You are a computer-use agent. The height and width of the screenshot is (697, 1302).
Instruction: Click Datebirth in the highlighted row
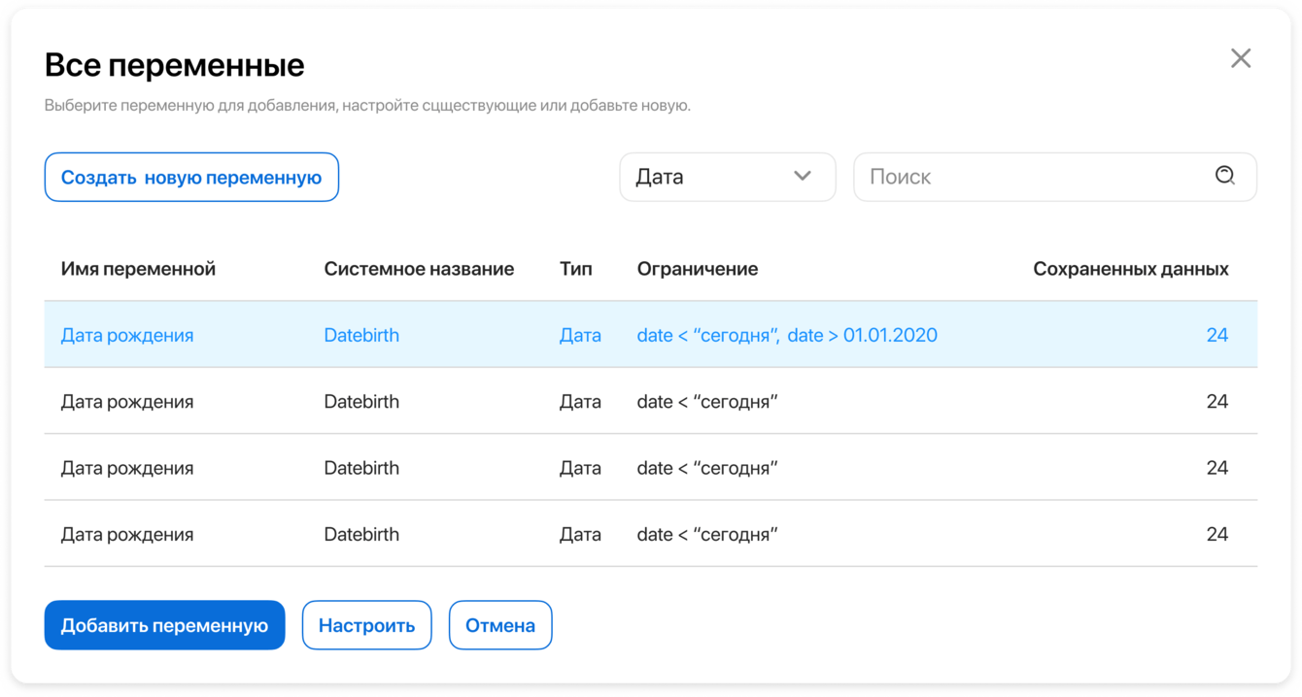pyautogui.click(x=361, y=335)
